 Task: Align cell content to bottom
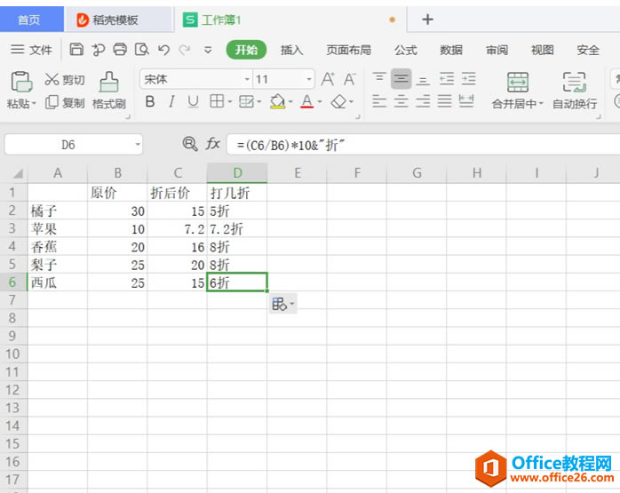click(423, 79)
